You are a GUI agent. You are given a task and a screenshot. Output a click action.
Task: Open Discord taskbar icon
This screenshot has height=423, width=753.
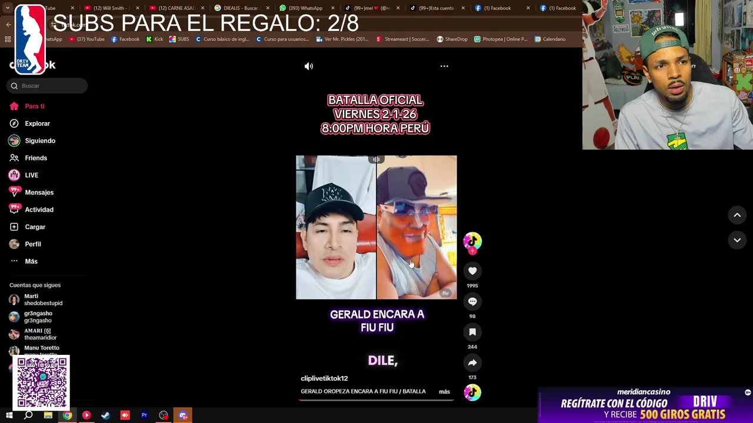click(183, 415)
